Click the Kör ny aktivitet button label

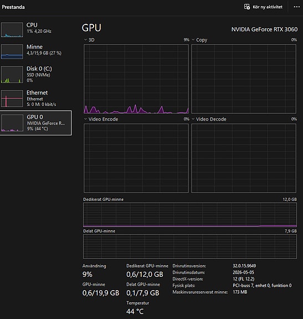(x=268, y=7)
